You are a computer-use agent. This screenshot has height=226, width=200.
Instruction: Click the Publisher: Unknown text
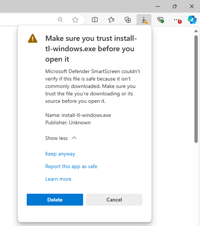(x=68, y=123)
